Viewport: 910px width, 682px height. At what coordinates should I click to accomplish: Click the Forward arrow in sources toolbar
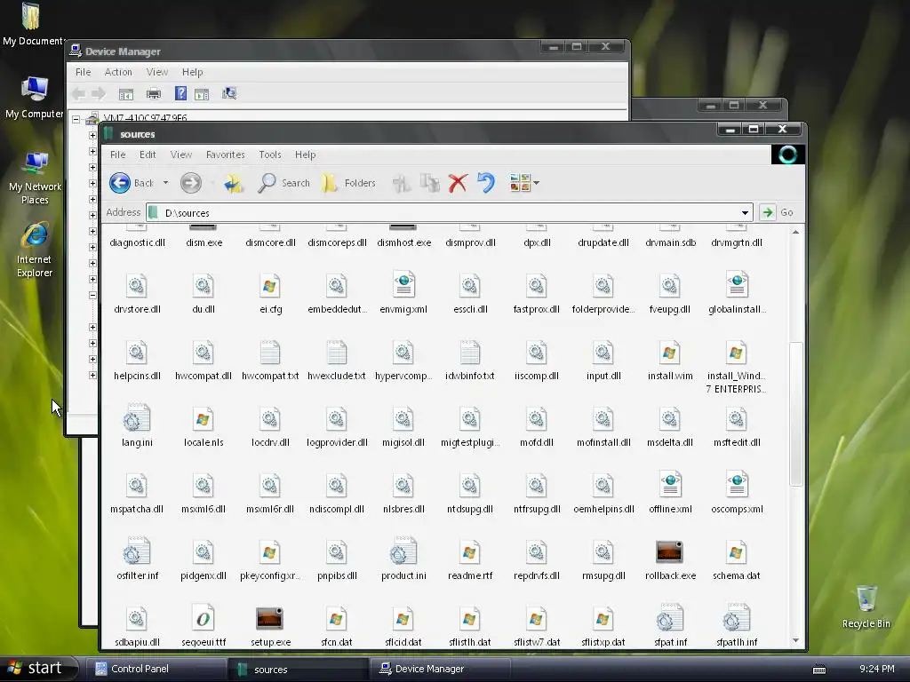click(190, 183)
